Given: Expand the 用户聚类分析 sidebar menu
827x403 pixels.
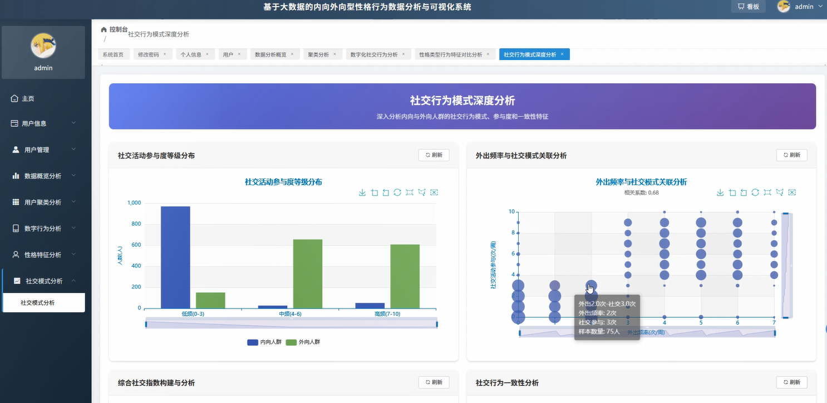Looking at the screenshot, I should pos(43,202).
